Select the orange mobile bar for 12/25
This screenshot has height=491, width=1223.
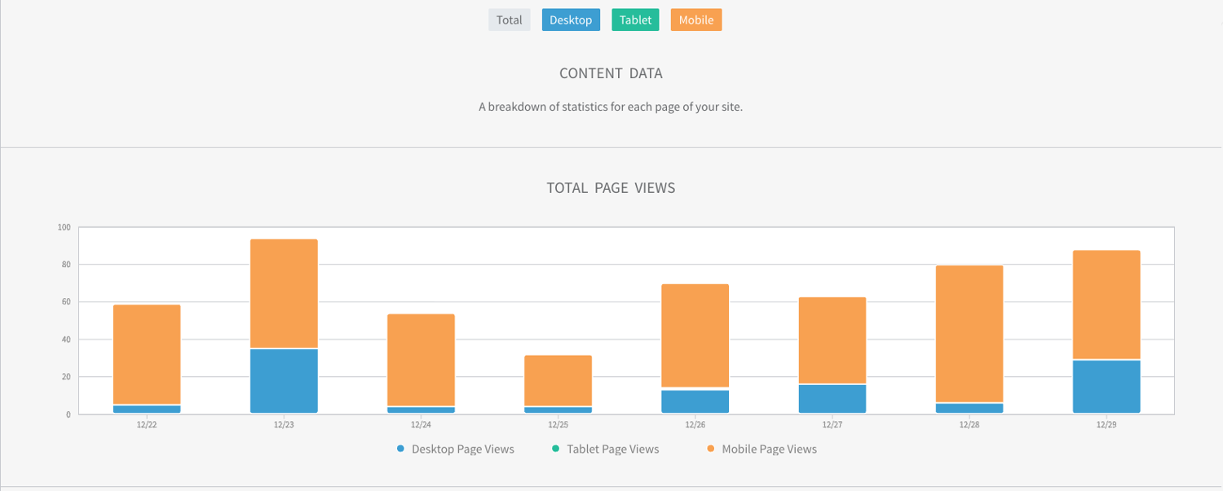(x=558, y=380)
